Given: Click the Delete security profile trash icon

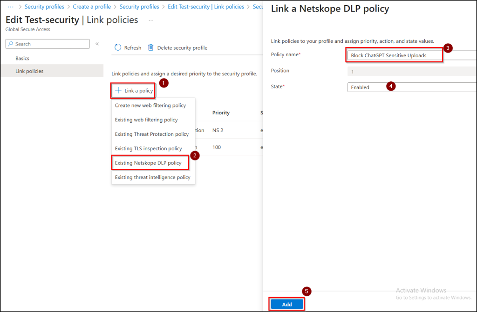Looking at the screenshot, I should click(x=151, y=48).
